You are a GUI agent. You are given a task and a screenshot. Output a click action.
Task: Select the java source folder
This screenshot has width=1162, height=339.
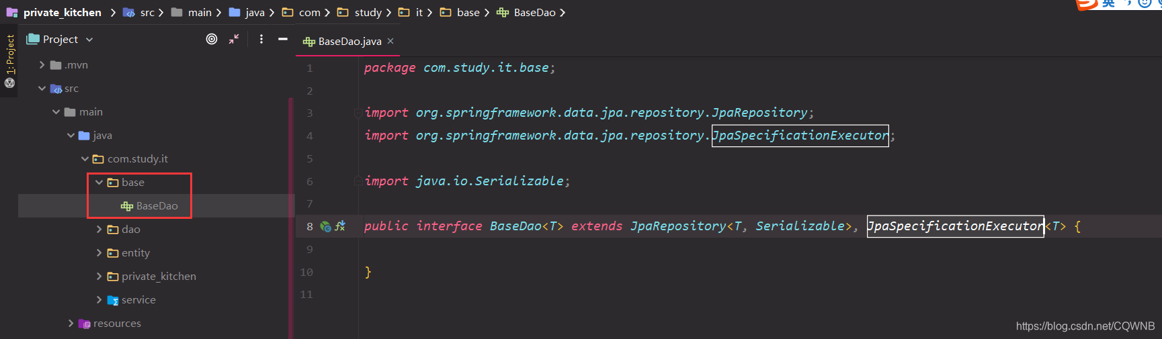[x=156, y=136]
